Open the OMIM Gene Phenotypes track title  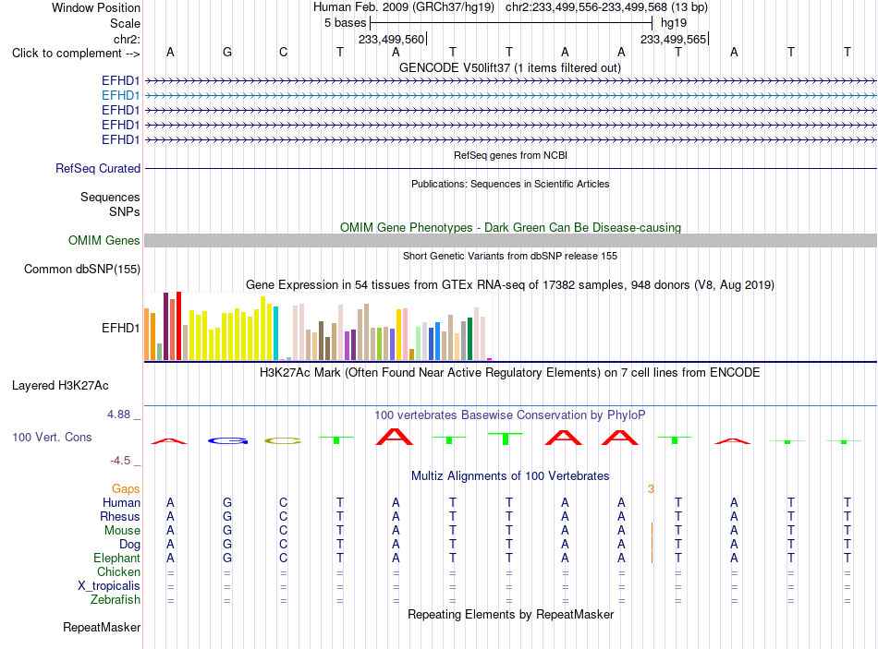[x=510, y=227]
